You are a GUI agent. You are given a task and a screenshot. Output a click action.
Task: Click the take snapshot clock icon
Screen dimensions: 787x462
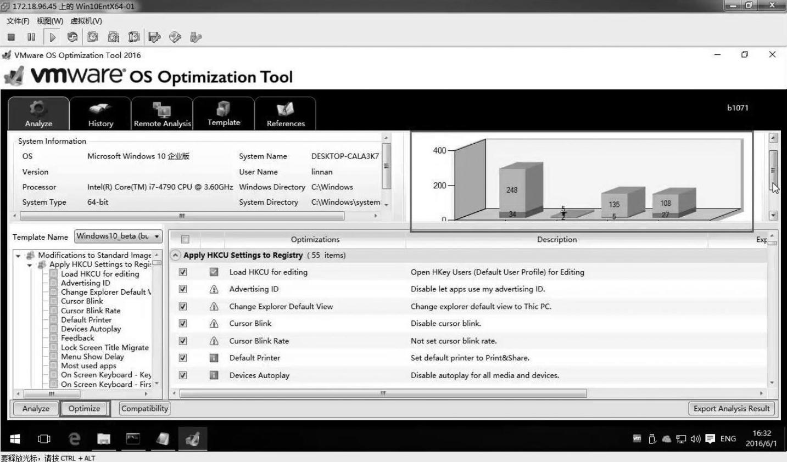pyautogui.click(x=93, y=37)
